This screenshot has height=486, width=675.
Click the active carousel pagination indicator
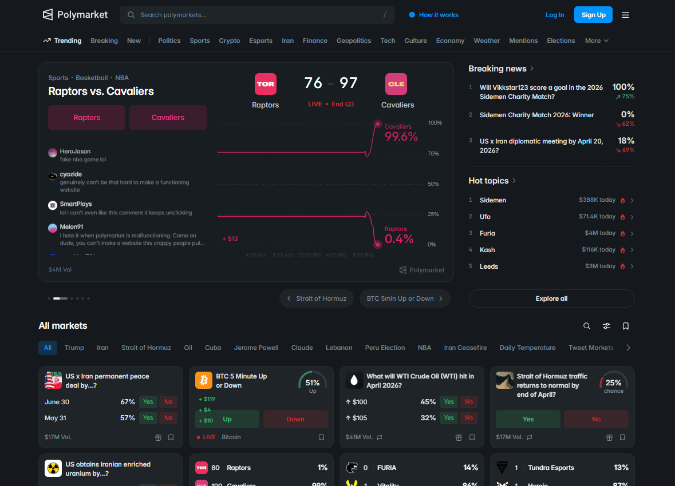(x=60, y=298)
